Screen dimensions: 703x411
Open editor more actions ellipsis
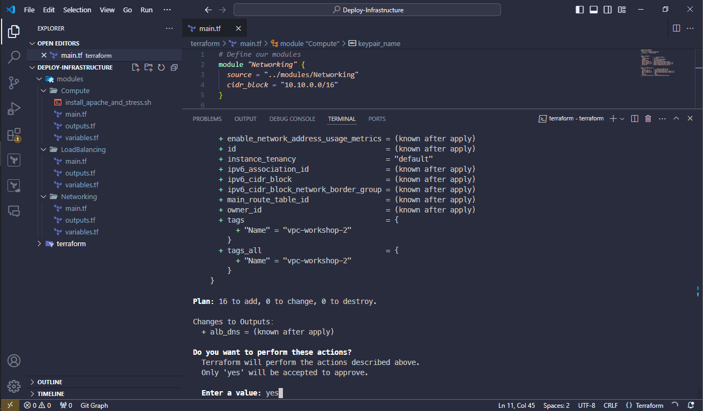point(690,28)
